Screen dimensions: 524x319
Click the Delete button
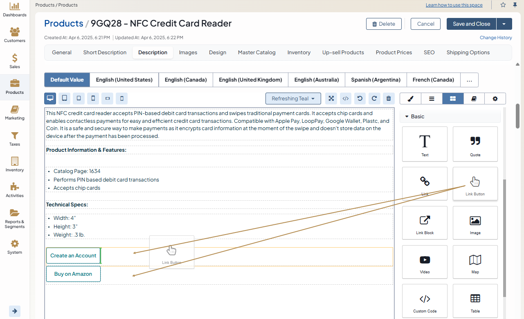(x=383, y=24)
